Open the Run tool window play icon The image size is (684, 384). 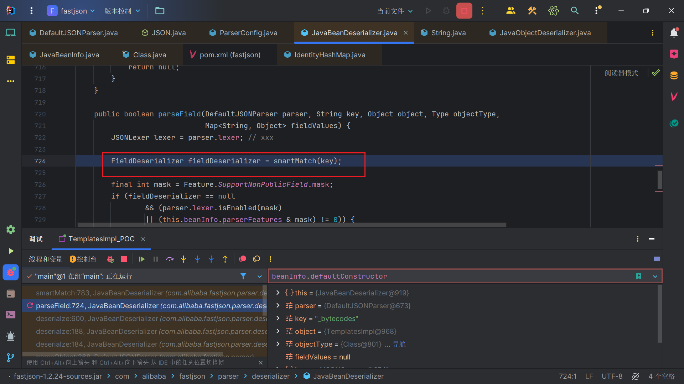(x=11, y=251)
